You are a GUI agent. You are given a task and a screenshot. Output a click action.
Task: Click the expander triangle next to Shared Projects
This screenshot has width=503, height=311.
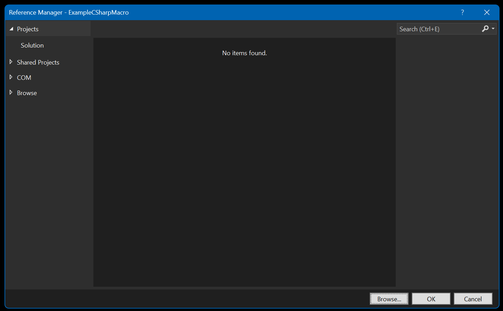pos(11,62)
